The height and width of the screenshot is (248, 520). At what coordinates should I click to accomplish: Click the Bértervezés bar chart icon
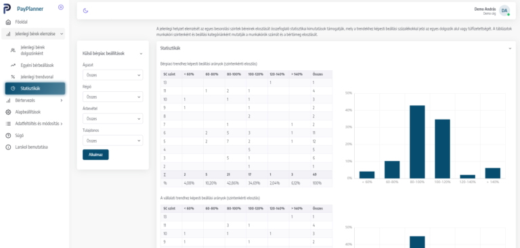coord(8,100)
